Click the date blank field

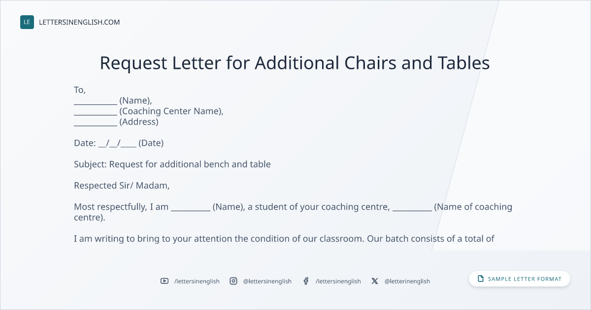[117, 143]
